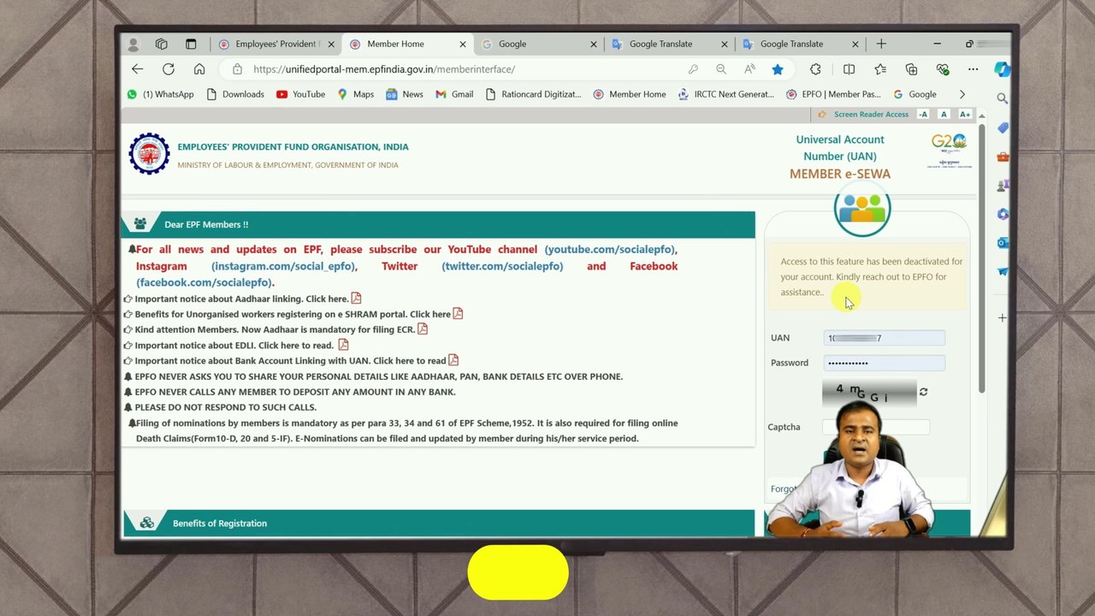The height and width of the screenshot is (616, 1095).
Task: Open the Settings and more menu
Action: [974, 69]
